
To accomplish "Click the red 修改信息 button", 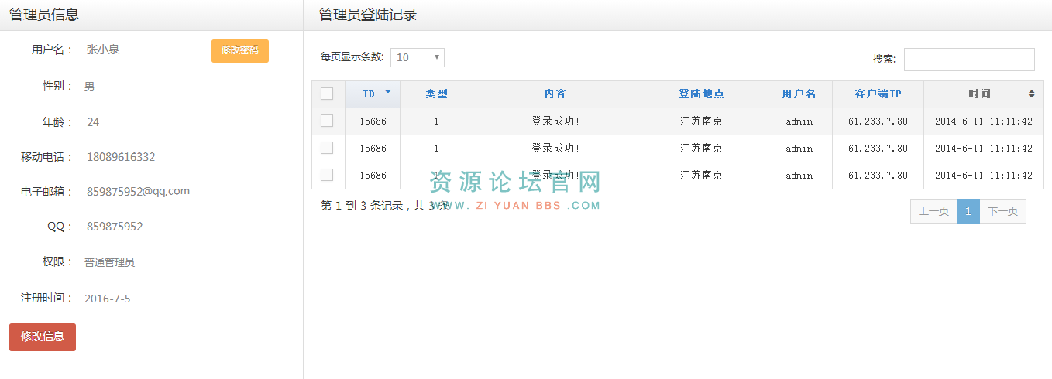I will click(x=43, y=337).
